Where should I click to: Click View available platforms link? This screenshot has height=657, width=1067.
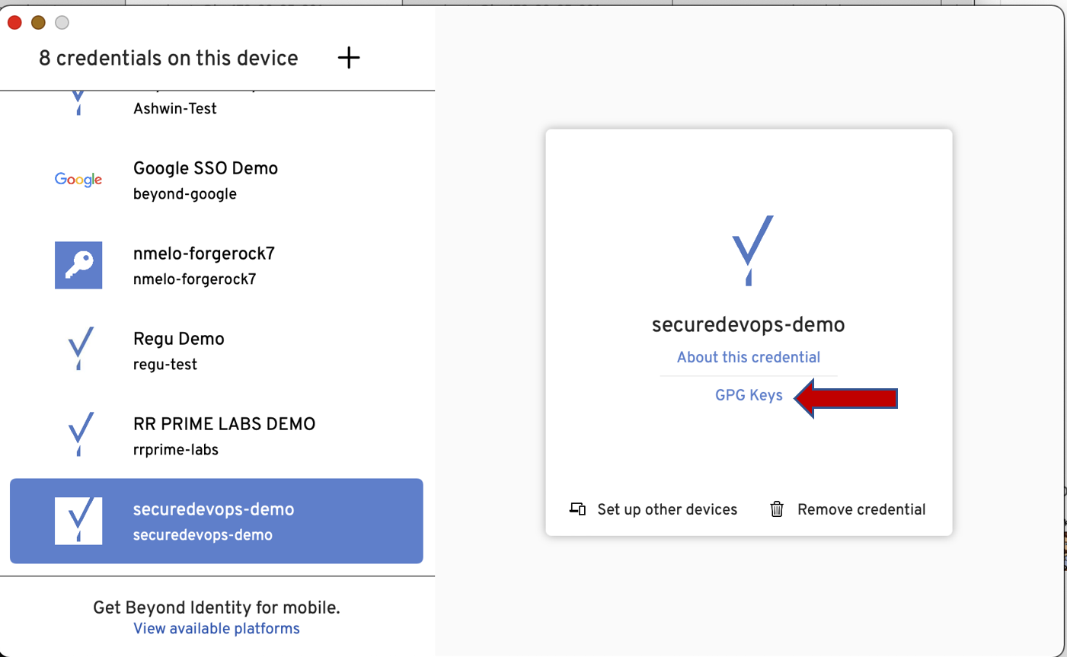(x=216, y=630)
